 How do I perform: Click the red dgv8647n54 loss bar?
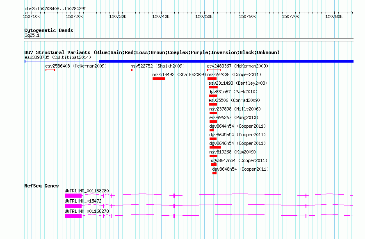[214, 165]
